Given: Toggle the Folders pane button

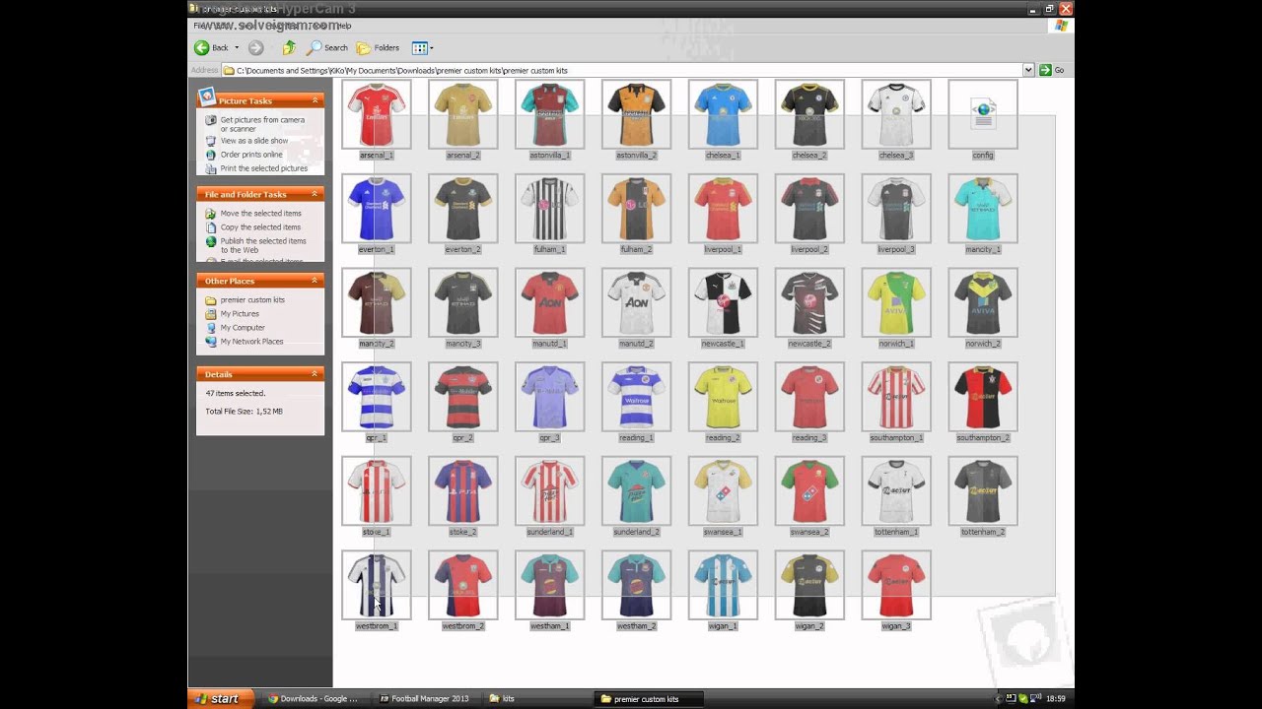Looking at the screenshot, I should pyautogui.click(x=378, y=47).
